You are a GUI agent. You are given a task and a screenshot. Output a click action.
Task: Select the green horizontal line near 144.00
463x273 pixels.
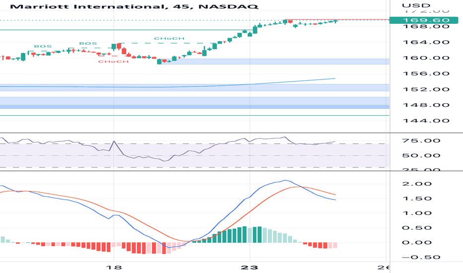coord(195,115)
